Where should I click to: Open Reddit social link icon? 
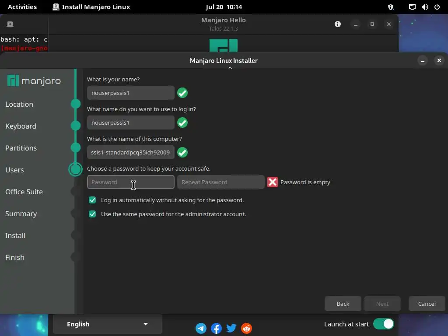[x=247, y=328]
